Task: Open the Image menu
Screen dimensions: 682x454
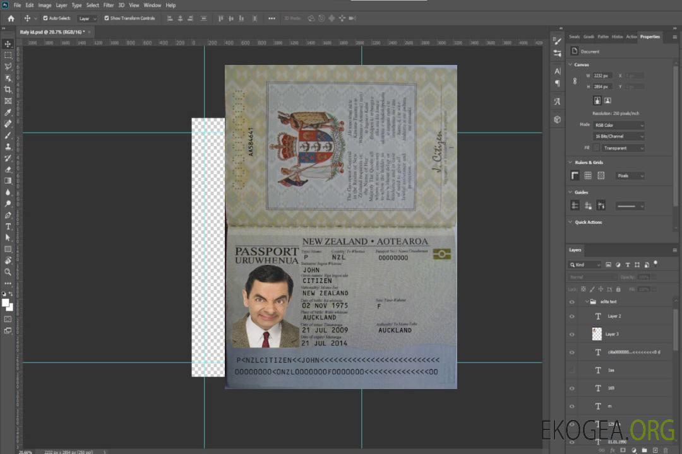Action: (x=44, y=5)
